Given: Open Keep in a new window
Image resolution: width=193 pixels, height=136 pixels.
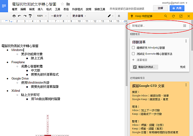Looking at the screenshot, I should pos(181,16).
